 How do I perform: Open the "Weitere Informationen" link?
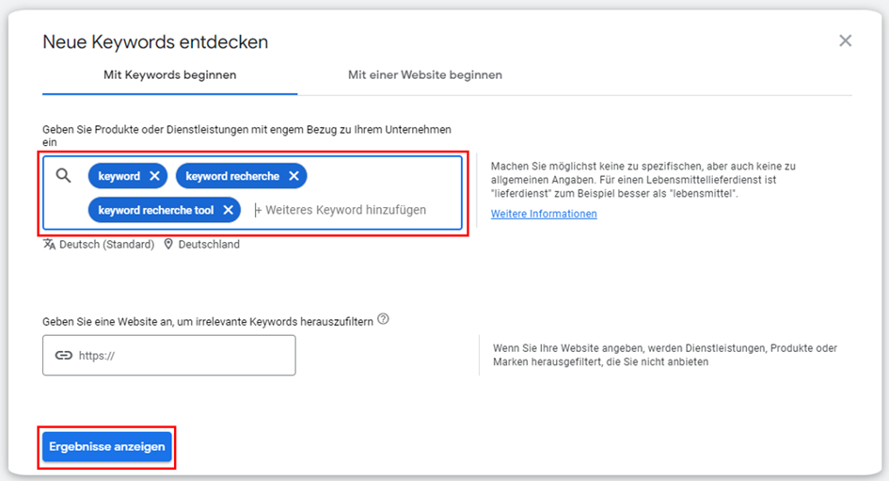click(544, 214)
